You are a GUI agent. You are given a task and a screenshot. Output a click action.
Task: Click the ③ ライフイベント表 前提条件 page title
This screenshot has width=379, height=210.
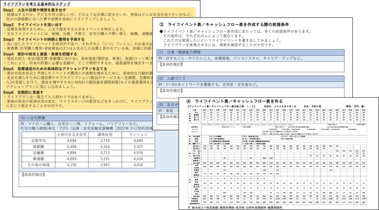224,24
